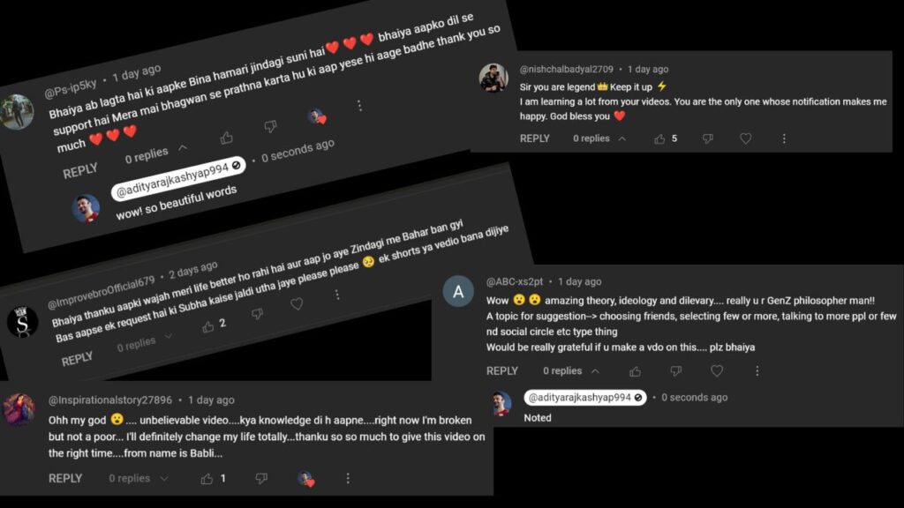
Task: Open @ABC-xs2pt profile avatar
Action: (458, 292)
